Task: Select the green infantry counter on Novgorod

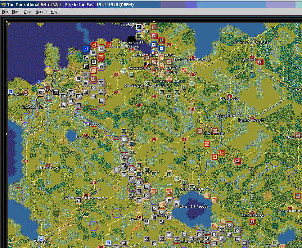Action: click(192, 187)
